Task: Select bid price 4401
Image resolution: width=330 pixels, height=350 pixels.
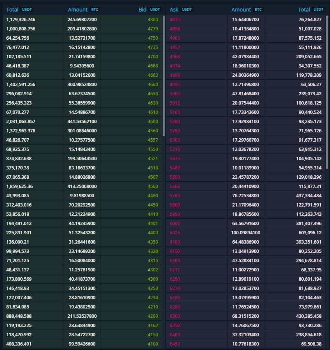Action: point(153,223)
